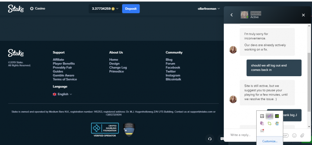Open the Design link
This screenshot has height=145, width=312.
(114, 63)
